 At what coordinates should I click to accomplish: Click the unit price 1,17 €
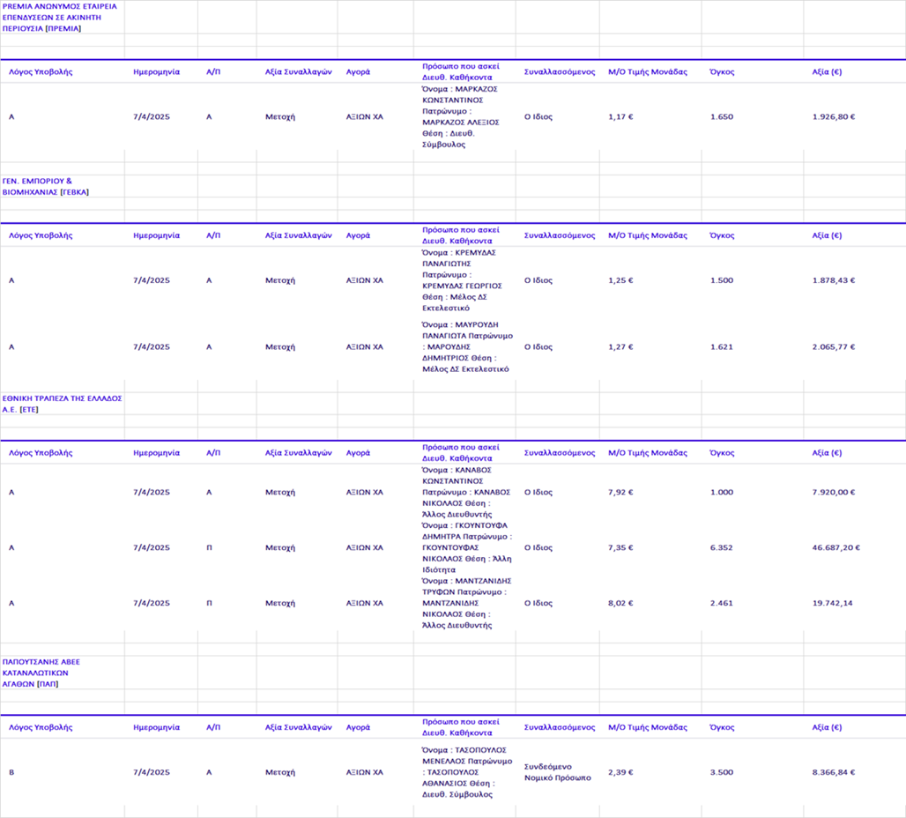620,116
